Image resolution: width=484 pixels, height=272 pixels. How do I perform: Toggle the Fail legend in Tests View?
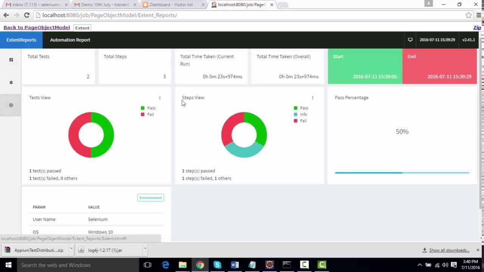(x=147, y=114)
